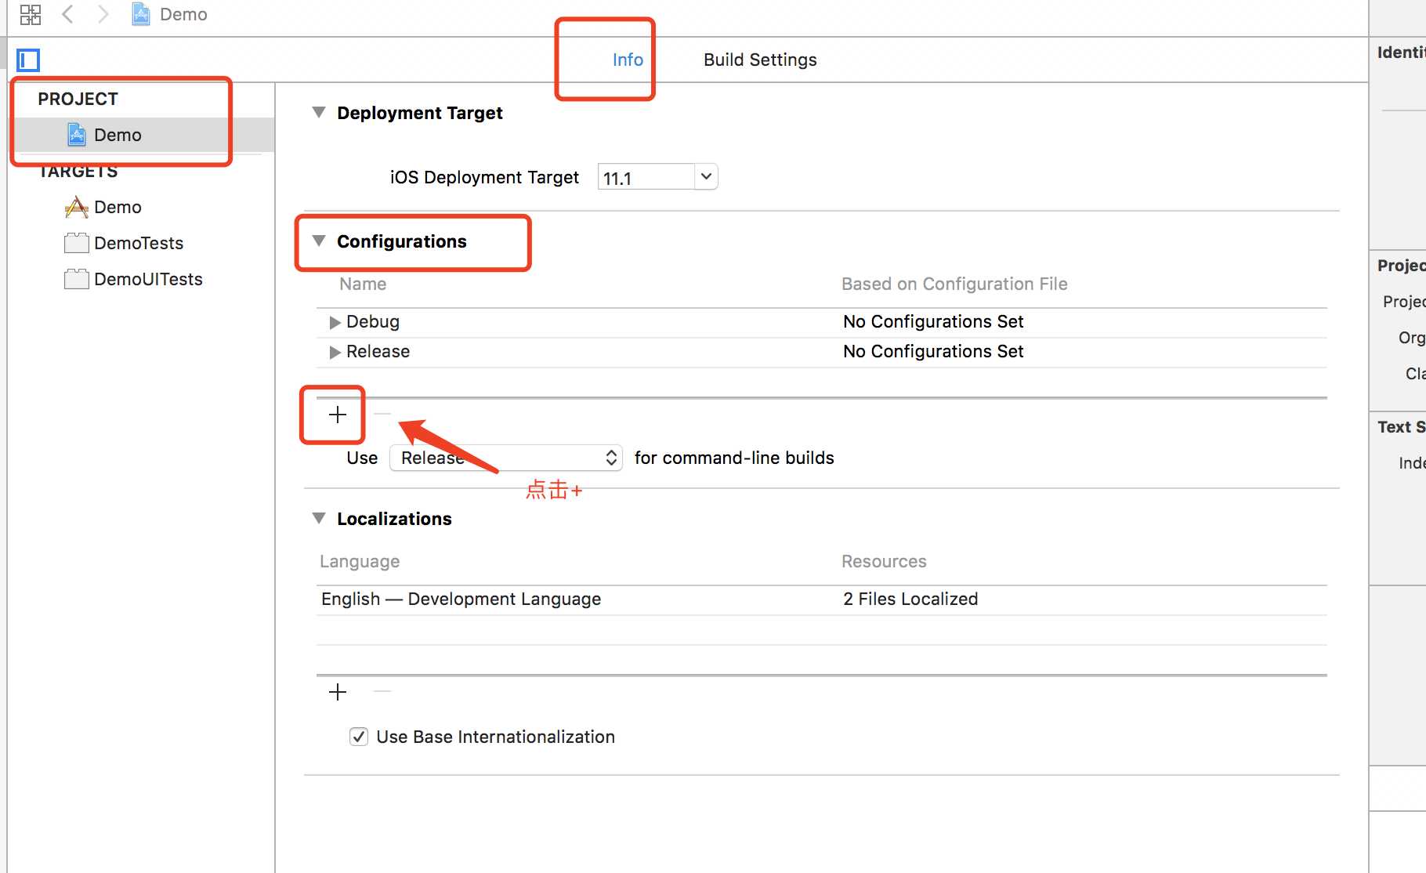
Task: Switch to the Build Settings tab
Action: pyautogui.click(x=760, y=60)
